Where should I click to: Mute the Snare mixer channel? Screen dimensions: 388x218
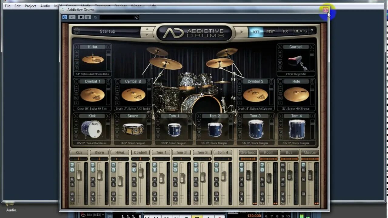[x=93, y=180]
